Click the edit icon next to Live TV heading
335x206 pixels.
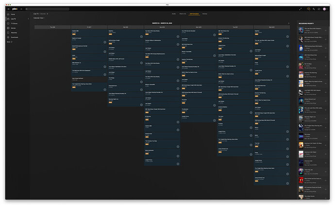coord(48,14)
